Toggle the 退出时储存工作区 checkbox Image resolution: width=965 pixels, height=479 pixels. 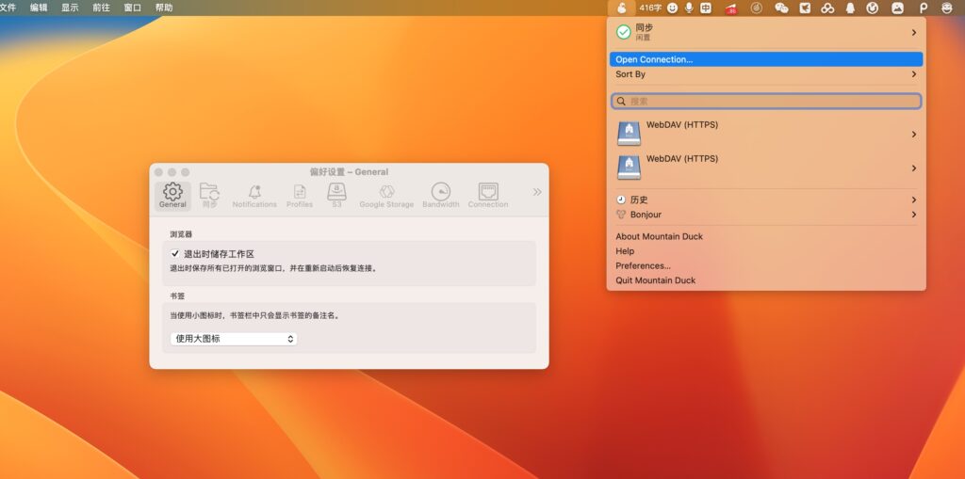coord(175,253)
